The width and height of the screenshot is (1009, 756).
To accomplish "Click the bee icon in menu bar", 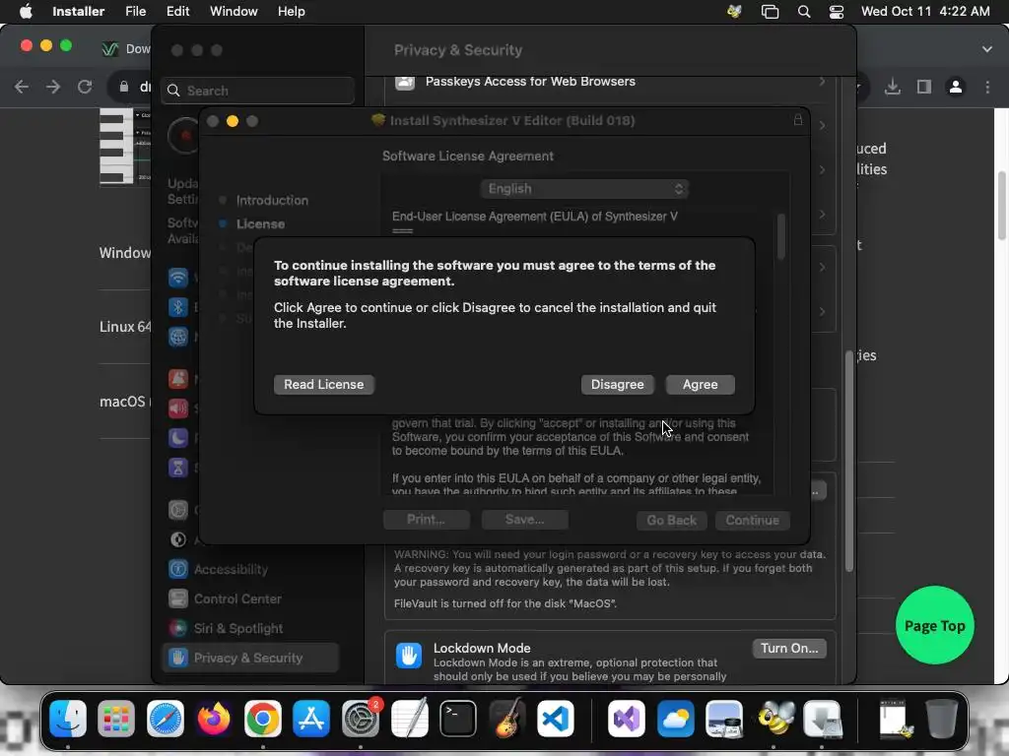I will pyautogui.click(x=734, y=12).
